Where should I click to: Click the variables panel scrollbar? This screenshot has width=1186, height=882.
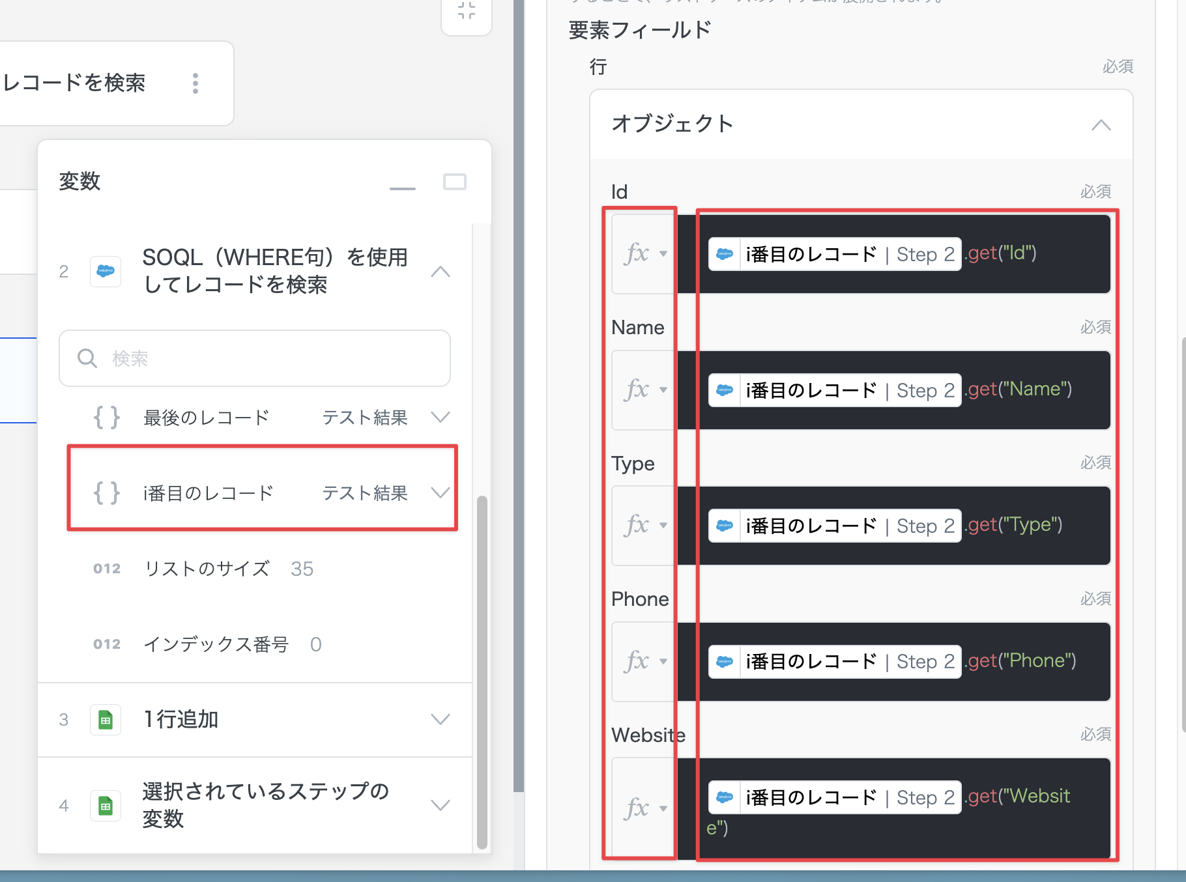pos(482,671)
